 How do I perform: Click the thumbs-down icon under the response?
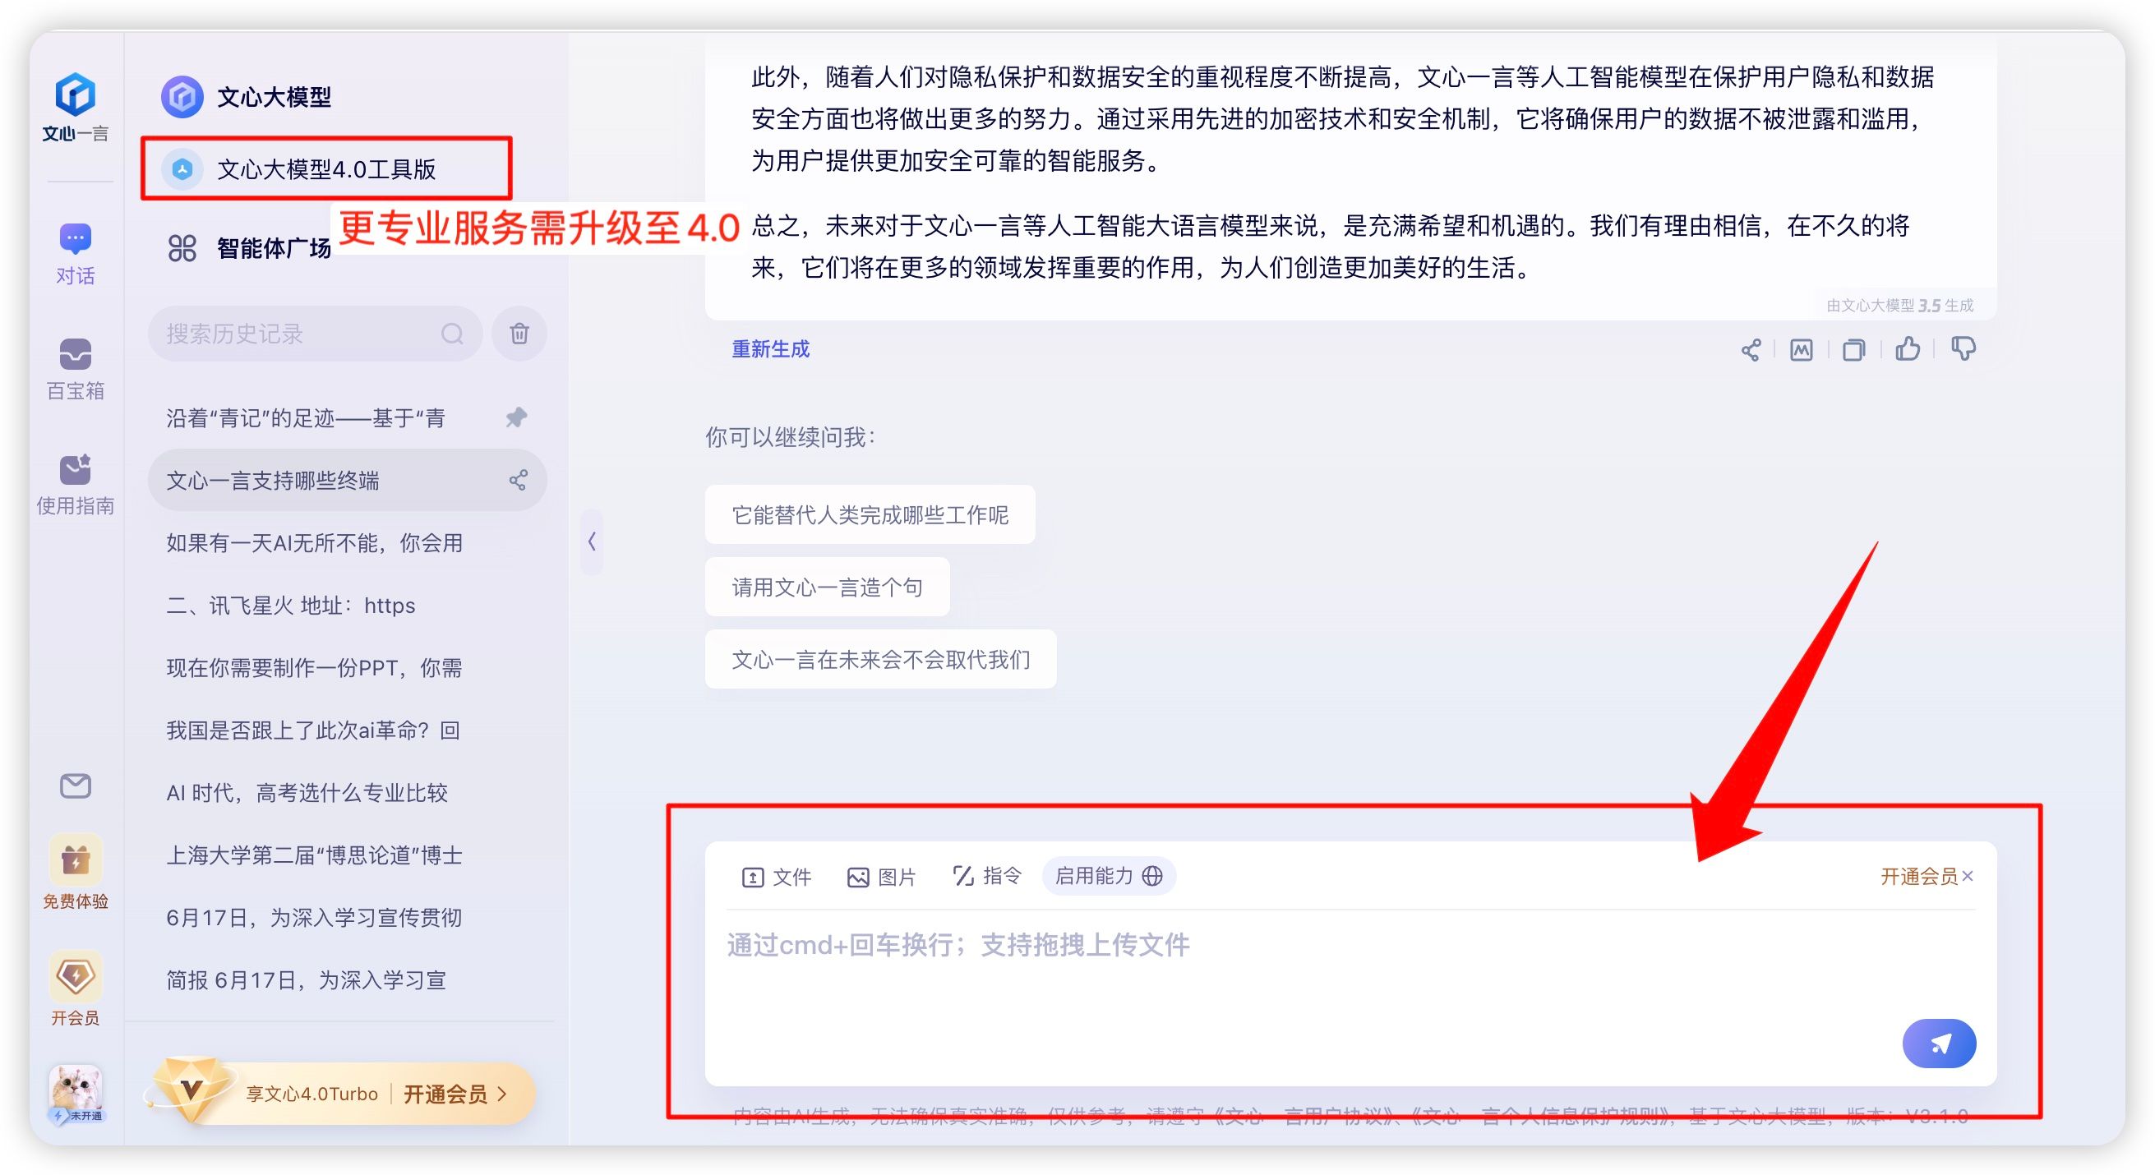coord(1963,348)
